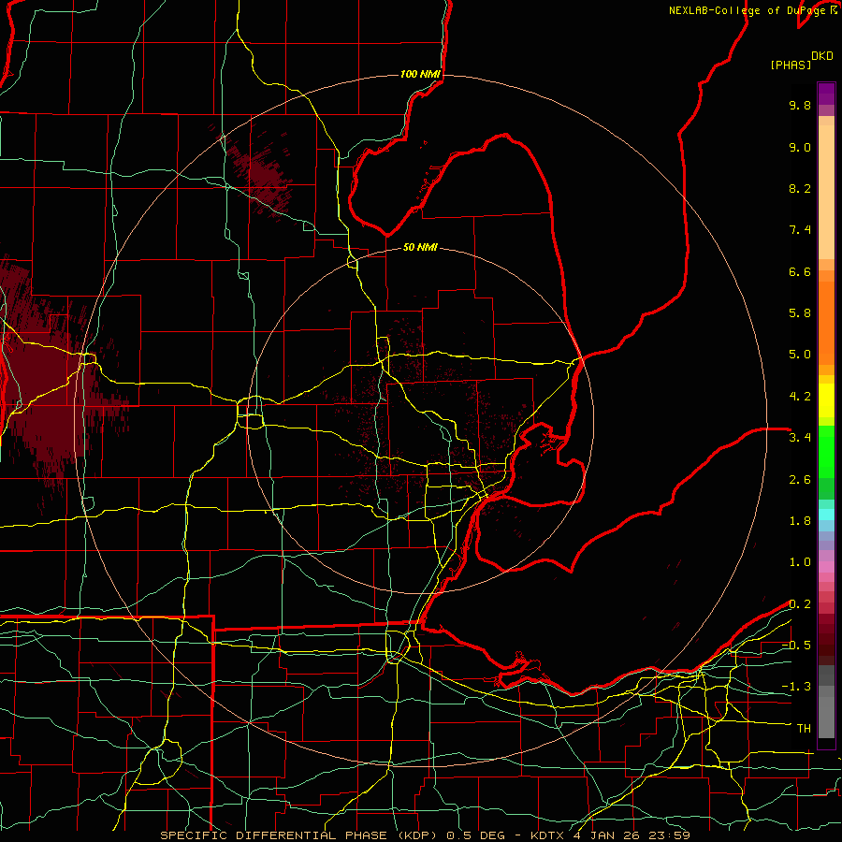Select the 2.6 scale value label

(x=800, y=480)
